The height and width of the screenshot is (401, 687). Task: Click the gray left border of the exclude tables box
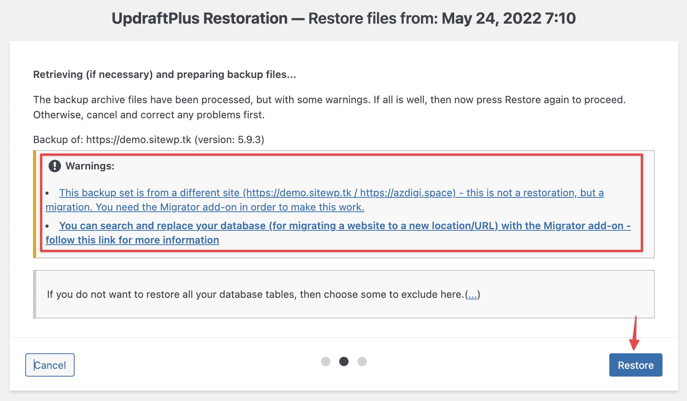pos(35,294)
